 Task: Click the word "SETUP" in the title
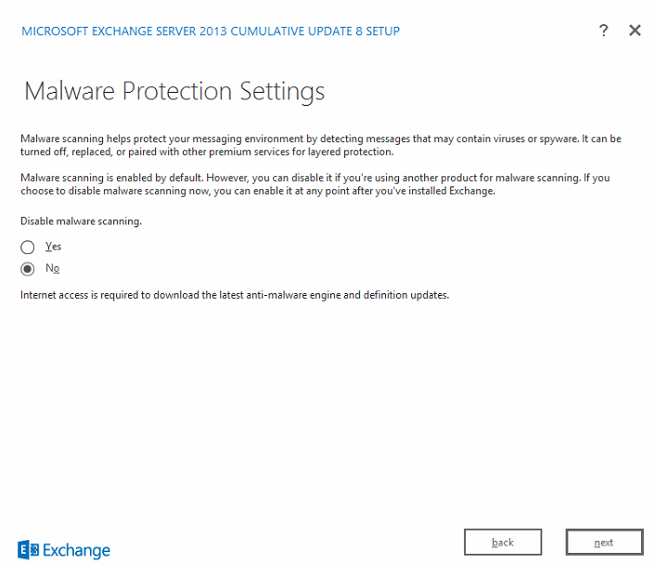pyautogui.click(x=382, y=32)
